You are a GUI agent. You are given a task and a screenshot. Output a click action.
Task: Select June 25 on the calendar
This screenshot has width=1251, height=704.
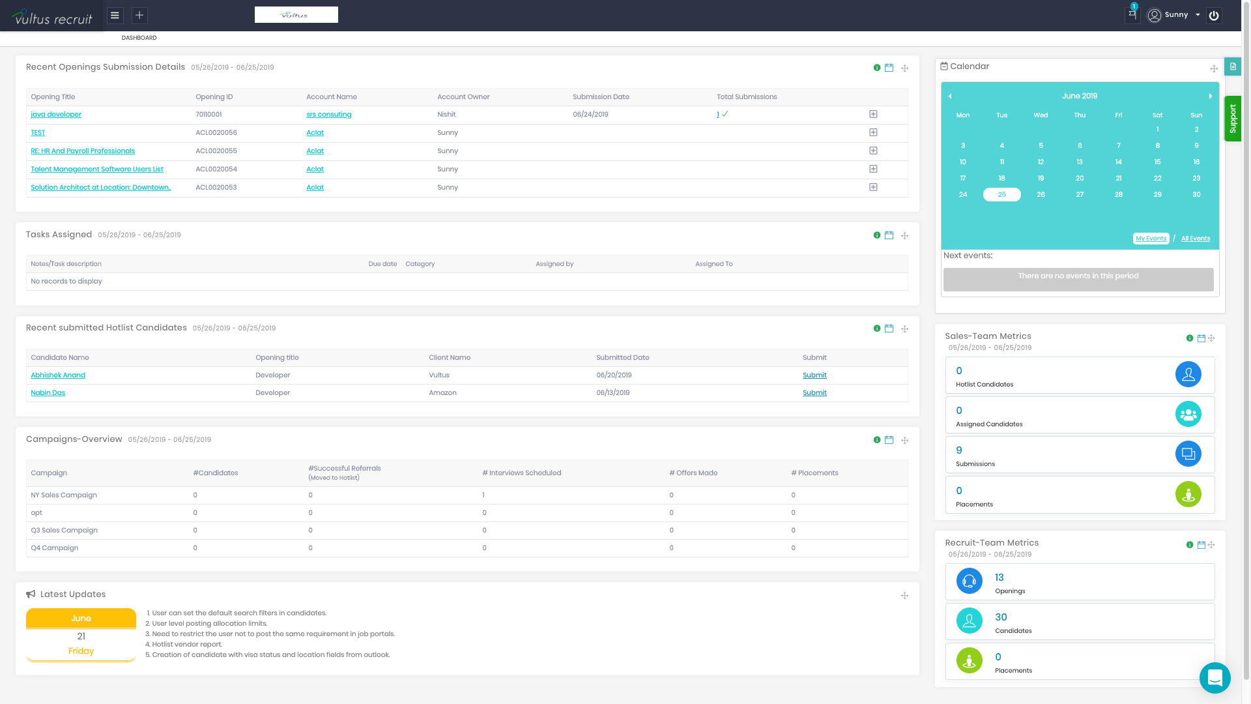pyautogui.click(x=1002, y=194)
